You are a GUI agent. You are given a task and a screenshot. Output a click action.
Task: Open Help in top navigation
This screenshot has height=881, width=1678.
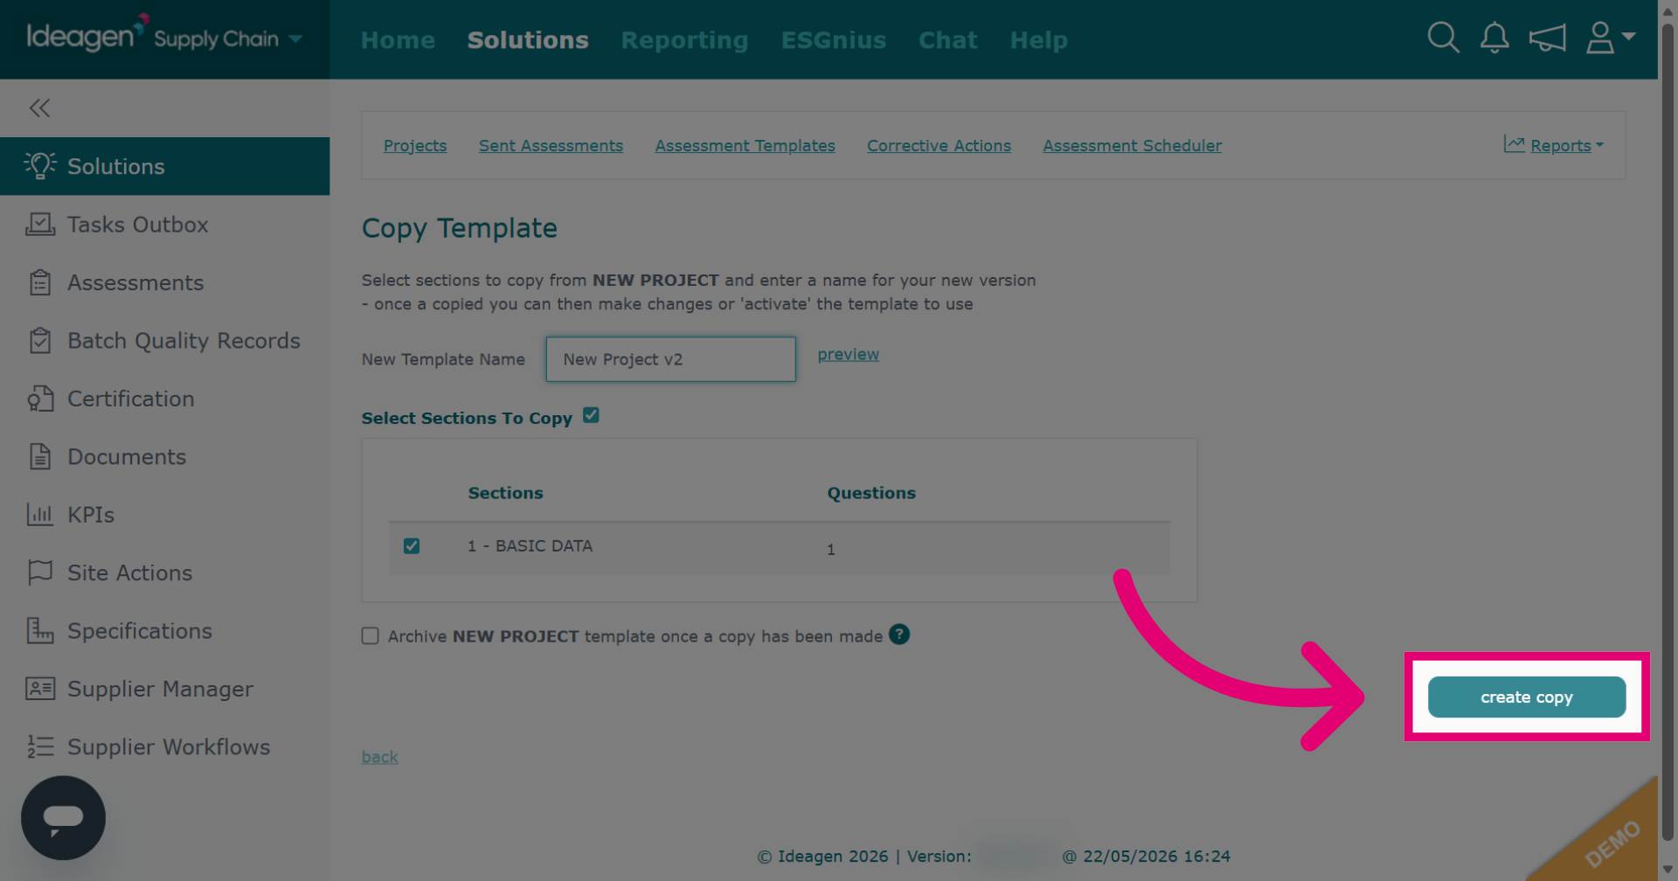tap(1038, 40)
